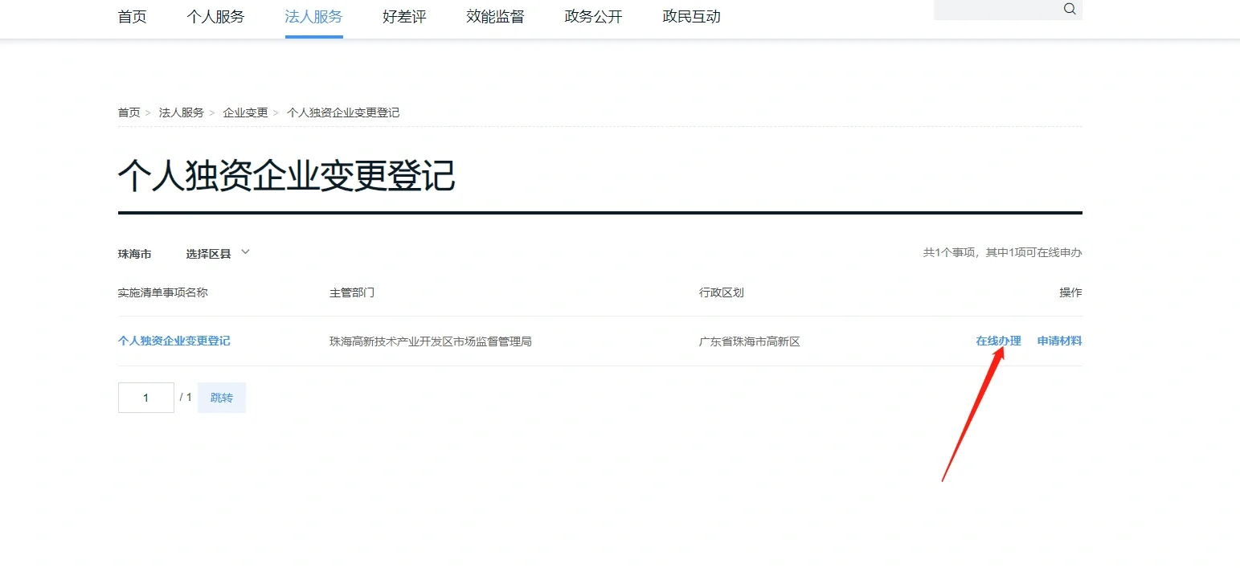Click 在线办理 to apply online
Image resolution: width=1240 pixels, height=568 pixels.
click(x=998, y=341)
